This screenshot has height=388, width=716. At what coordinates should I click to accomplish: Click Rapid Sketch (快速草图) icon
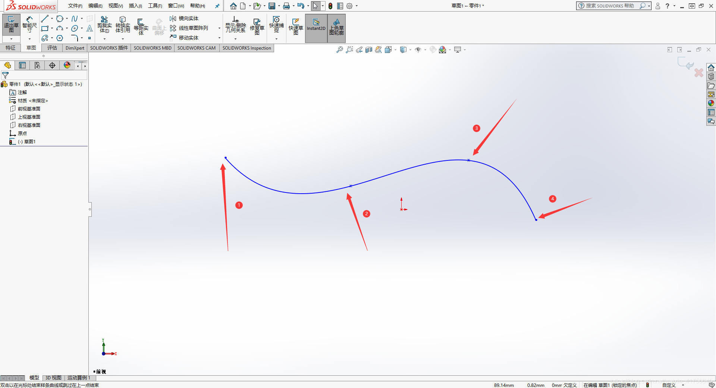click(x=296, y=26)
